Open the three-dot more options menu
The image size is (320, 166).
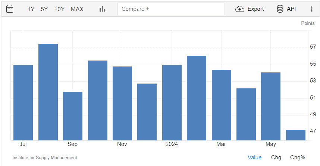tap(312, 9)
